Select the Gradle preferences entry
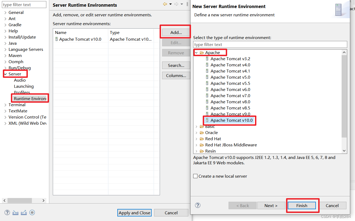 tap(15, 25)
